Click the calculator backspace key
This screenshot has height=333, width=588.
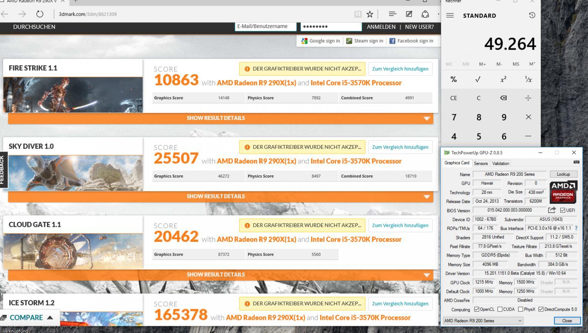[503, 98]
